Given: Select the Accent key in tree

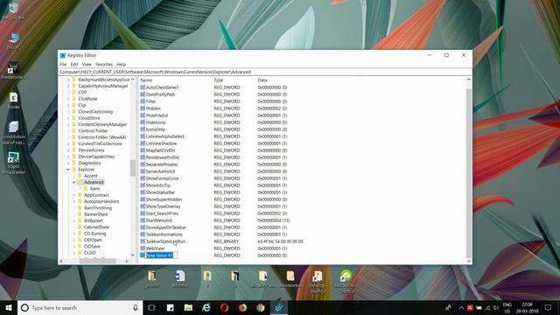Looking at the screenshot, I should [x=91, y=176].
